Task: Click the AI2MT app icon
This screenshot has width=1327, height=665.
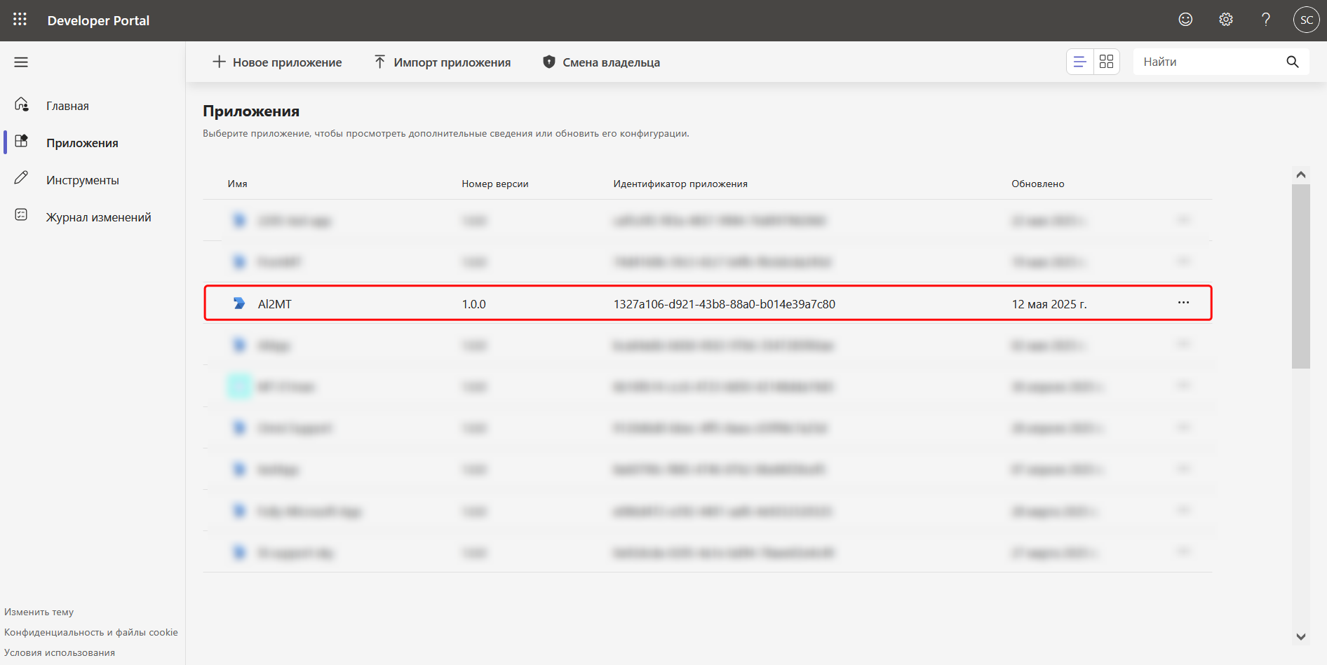Action: click(x=239, y=303)
